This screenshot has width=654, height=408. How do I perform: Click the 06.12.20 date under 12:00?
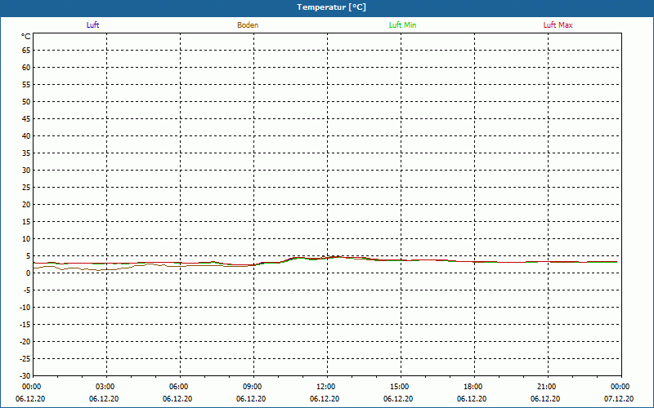[325, 399]
